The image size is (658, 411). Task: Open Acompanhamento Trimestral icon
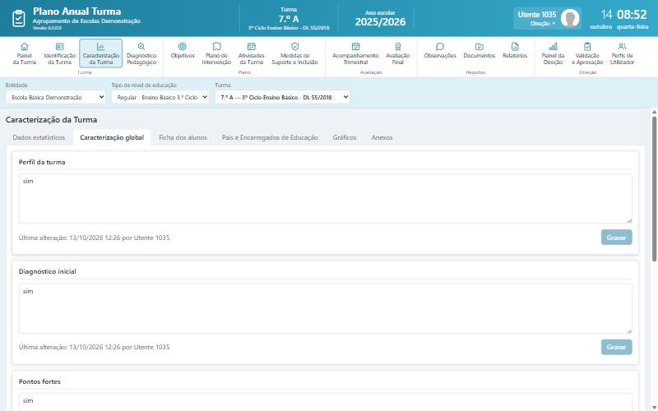(x=355, y=47)
